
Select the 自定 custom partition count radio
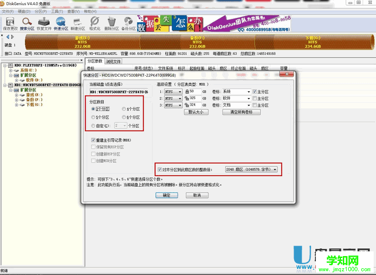93,125
